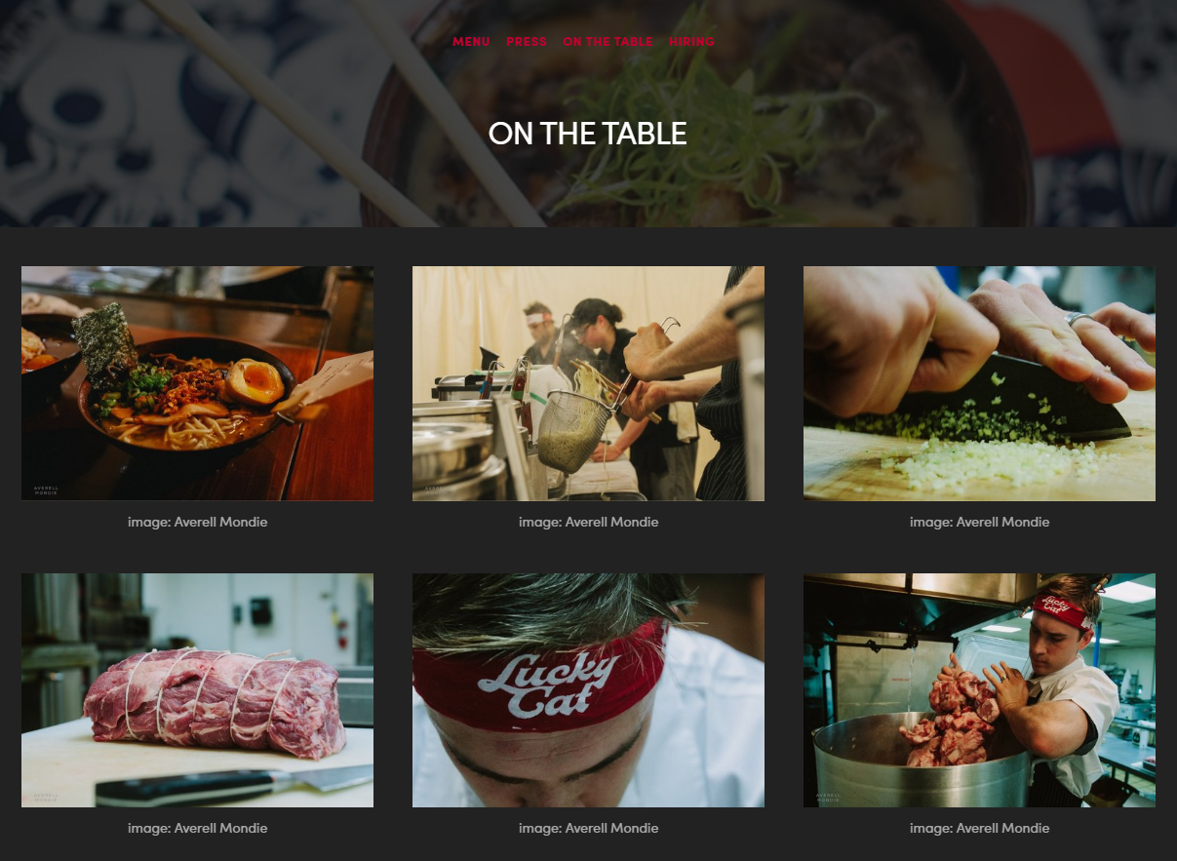The width and height of the screenshot is (1177, 861).
Task: Go to the PRESS page
Action: tap(527, 42)
